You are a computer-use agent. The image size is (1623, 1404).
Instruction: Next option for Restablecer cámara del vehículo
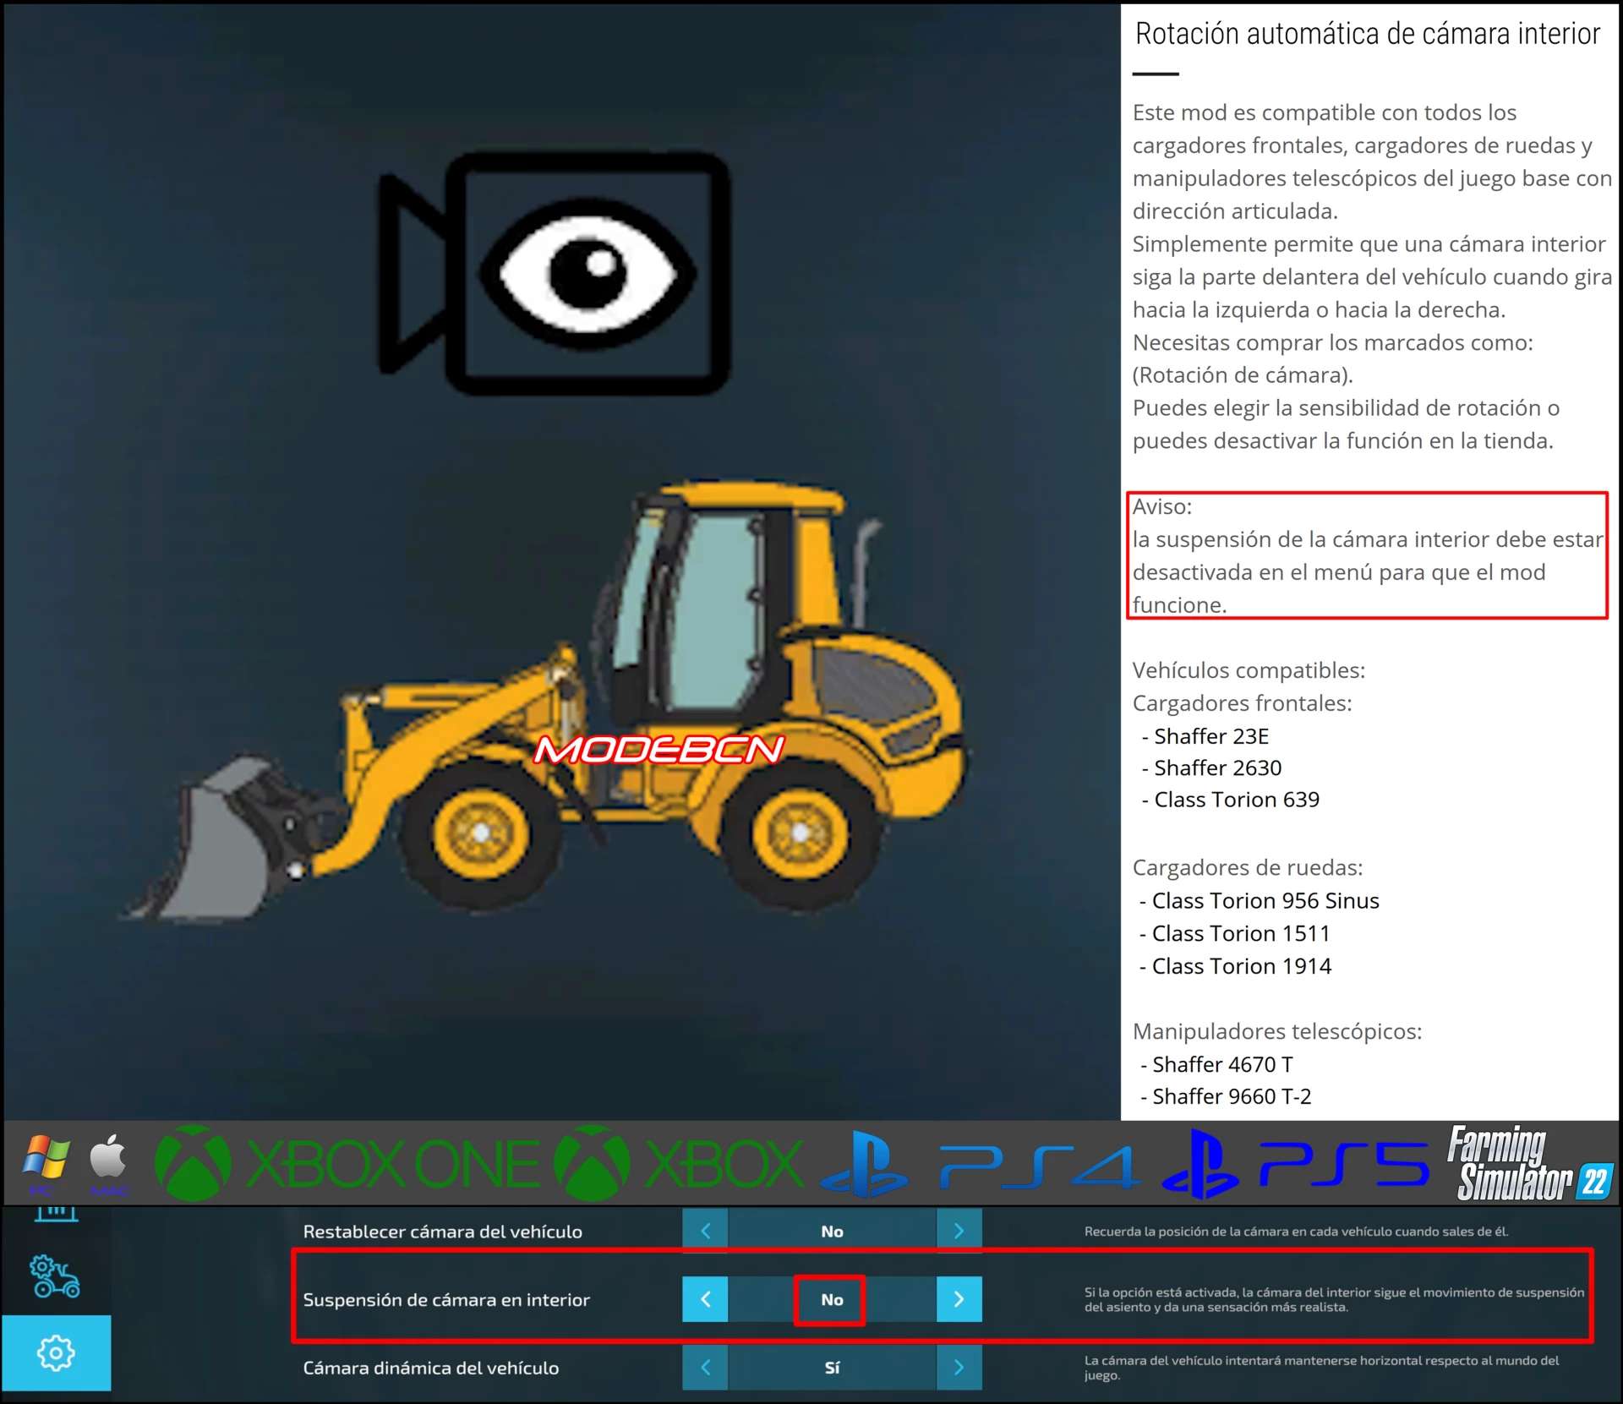pyautogui.click(x=959, y=1231)
